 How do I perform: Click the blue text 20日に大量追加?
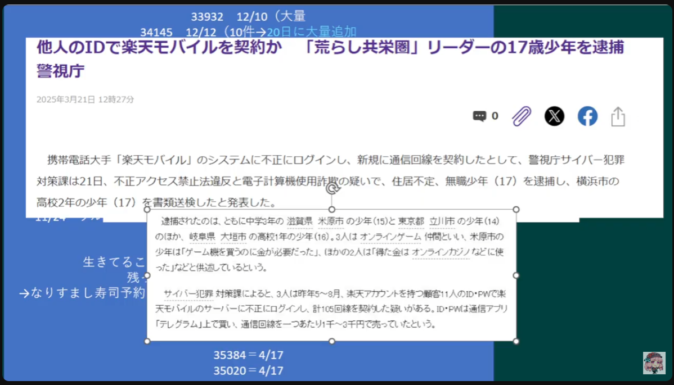pos(312,32)
